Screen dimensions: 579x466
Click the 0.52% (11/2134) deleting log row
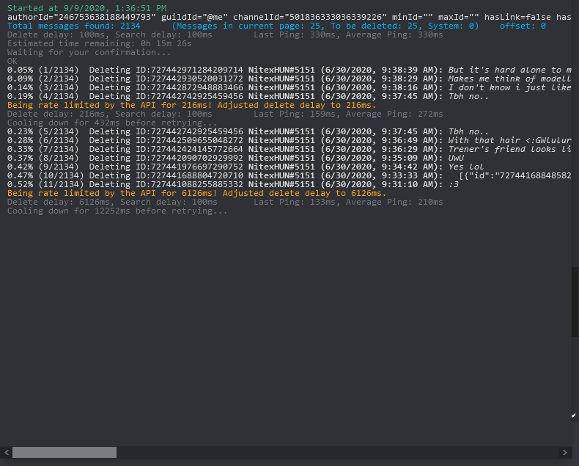pyautogui.click(x=232, y=184)
